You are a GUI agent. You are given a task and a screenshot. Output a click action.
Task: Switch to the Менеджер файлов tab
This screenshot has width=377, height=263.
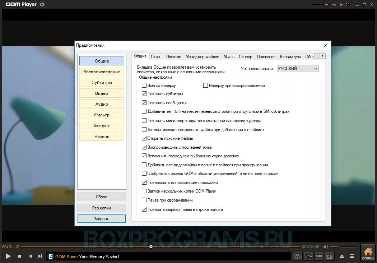(x=202, y=57)
